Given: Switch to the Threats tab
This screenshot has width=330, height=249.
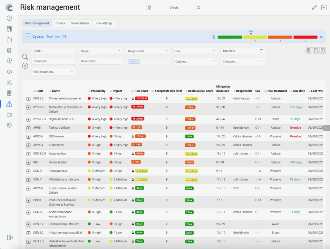Looking at the screenshot, I should 60,23.
